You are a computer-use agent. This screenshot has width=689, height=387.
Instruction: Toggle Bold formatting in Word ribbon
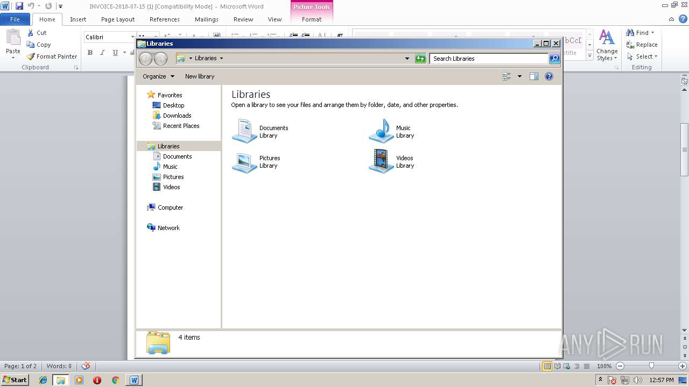90,53
